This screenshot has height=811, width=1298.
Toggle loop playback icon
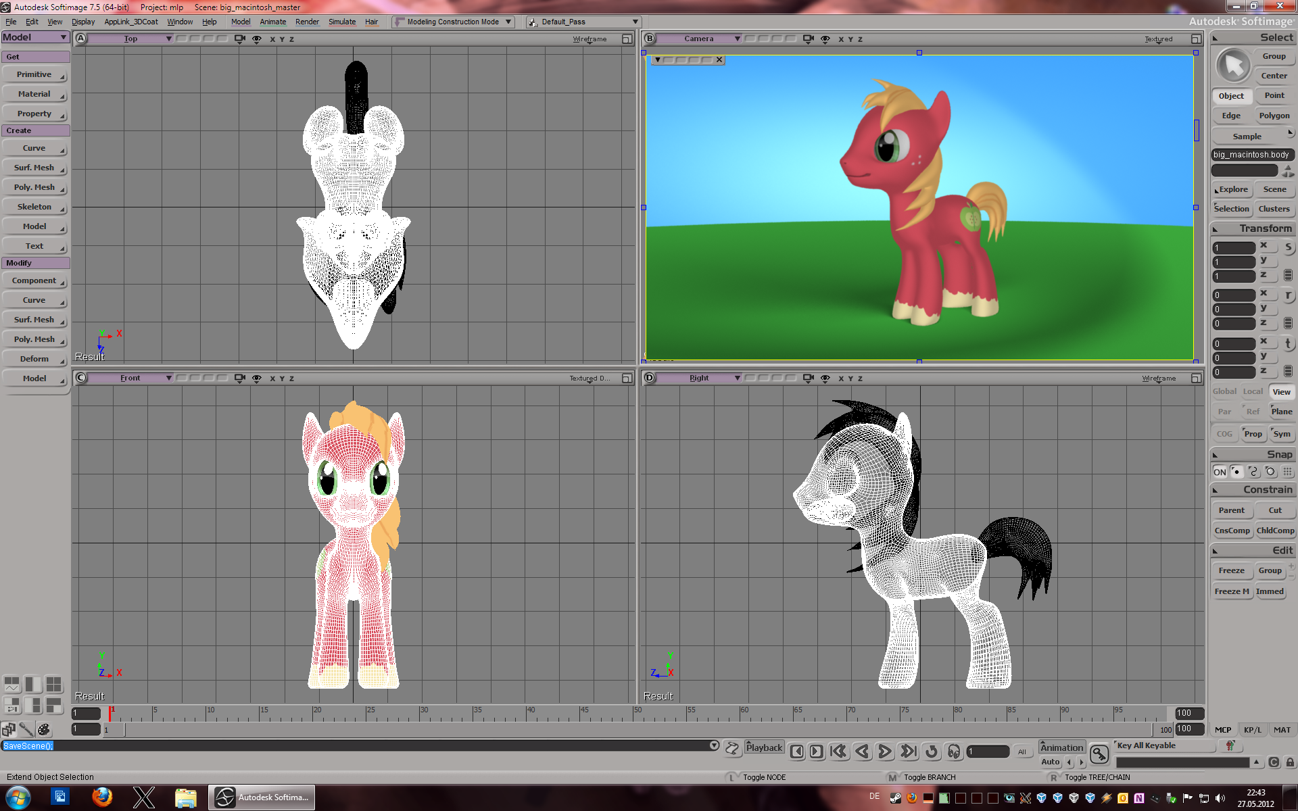932,752
